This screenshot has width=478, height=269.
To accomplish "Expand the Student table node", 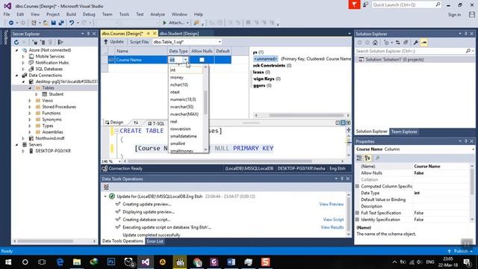I will click(x=37, y=94).
